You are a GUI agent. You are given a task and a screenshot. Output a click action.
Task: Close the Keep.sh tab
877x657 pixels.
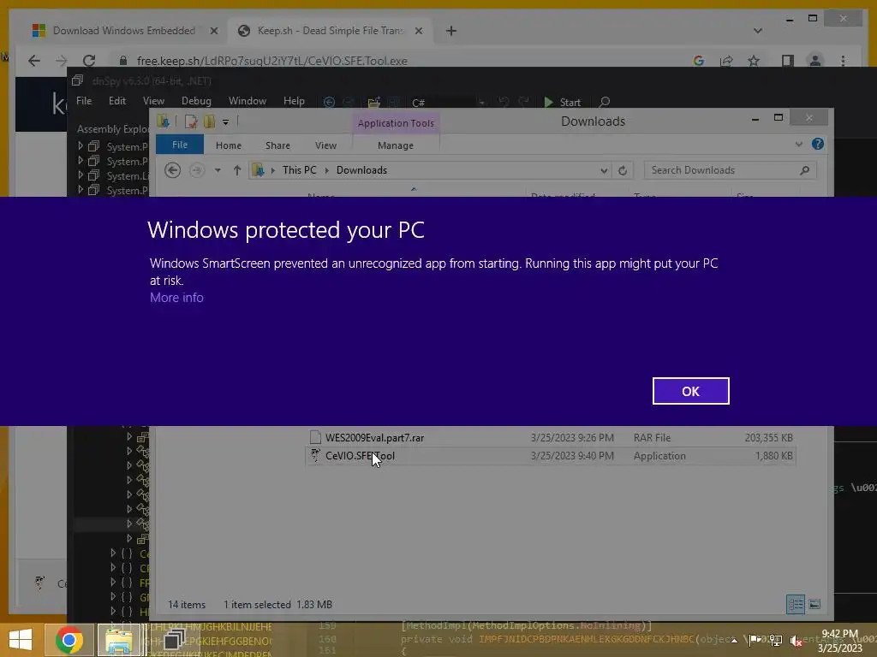(418, 31)
